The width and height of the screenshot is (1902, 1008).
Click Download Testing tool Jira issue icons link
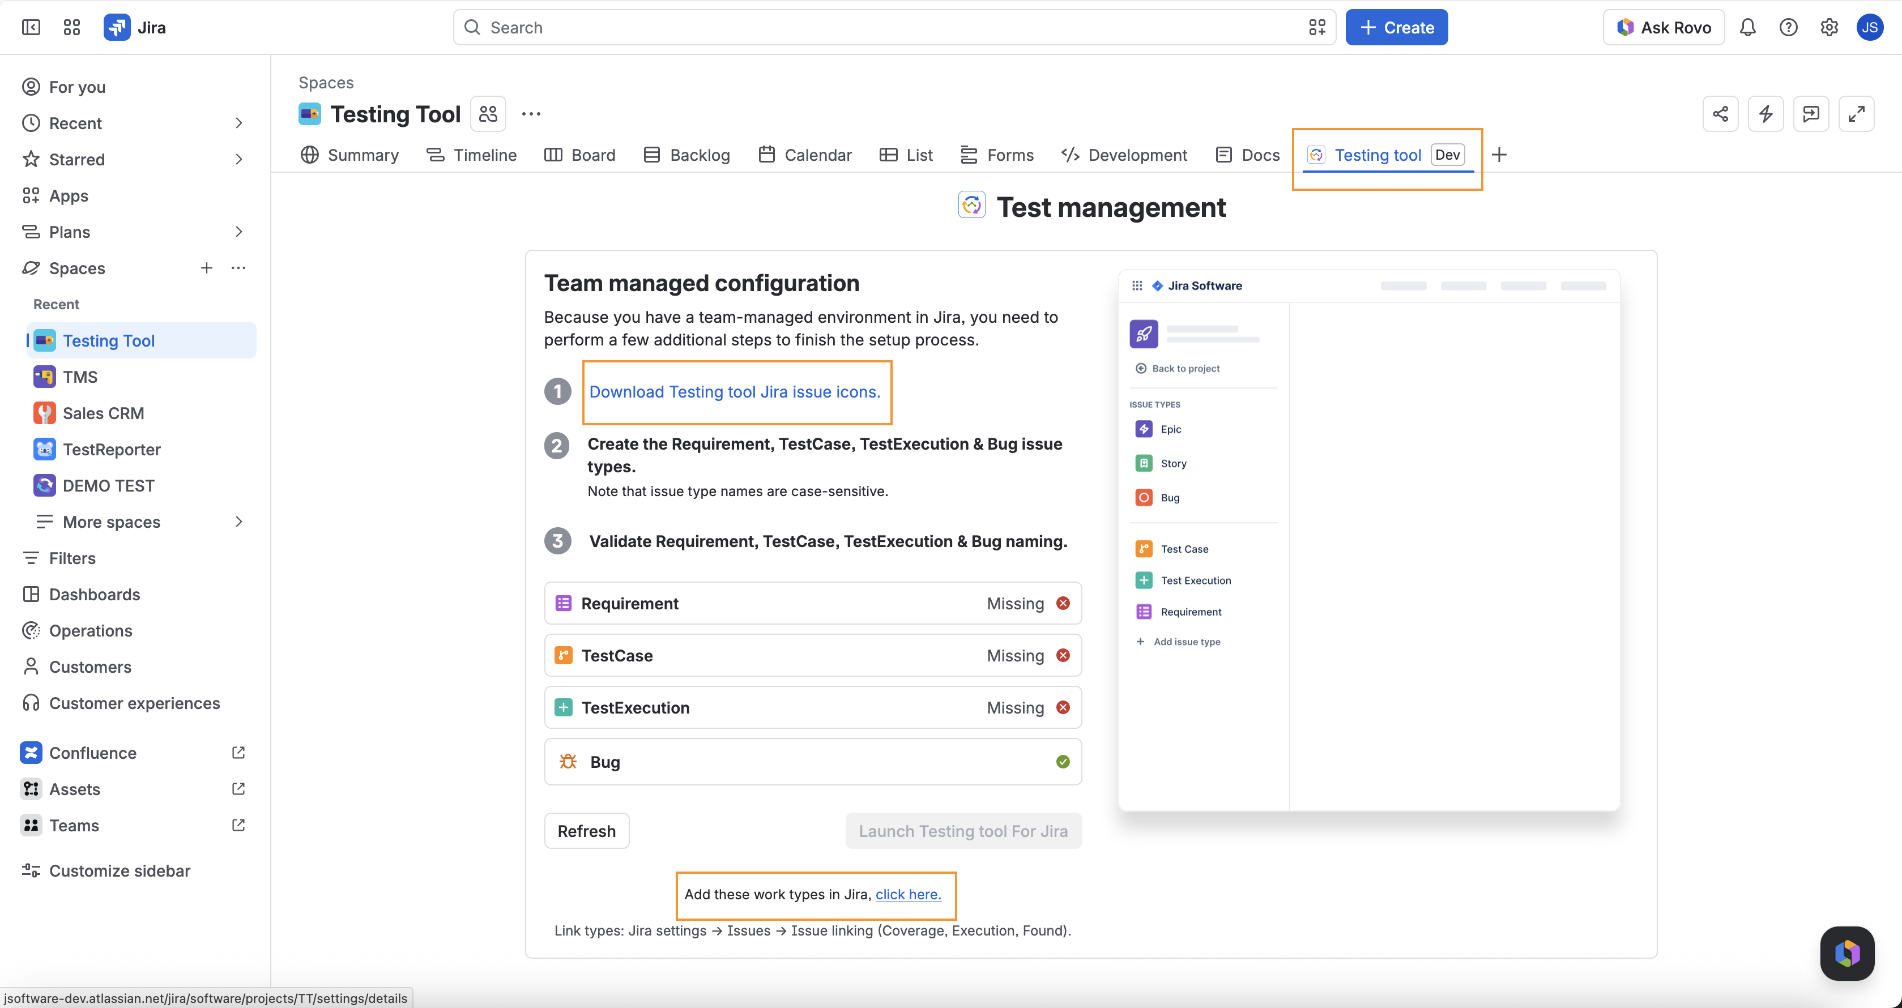click(735, 392)
